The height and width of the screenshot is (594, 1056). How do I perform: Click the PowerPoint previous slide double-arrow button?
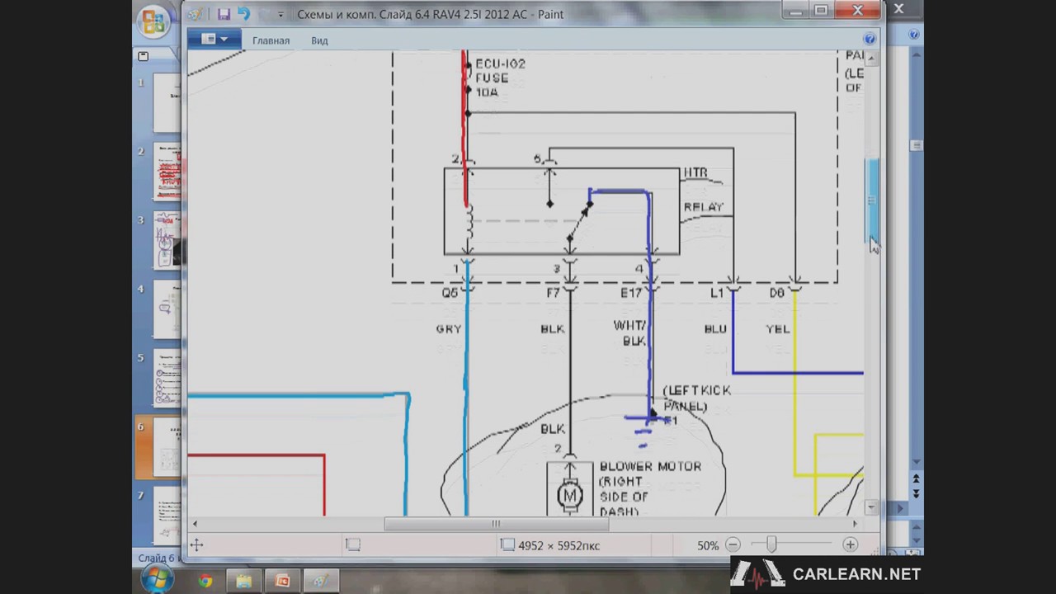coord(916,478)
